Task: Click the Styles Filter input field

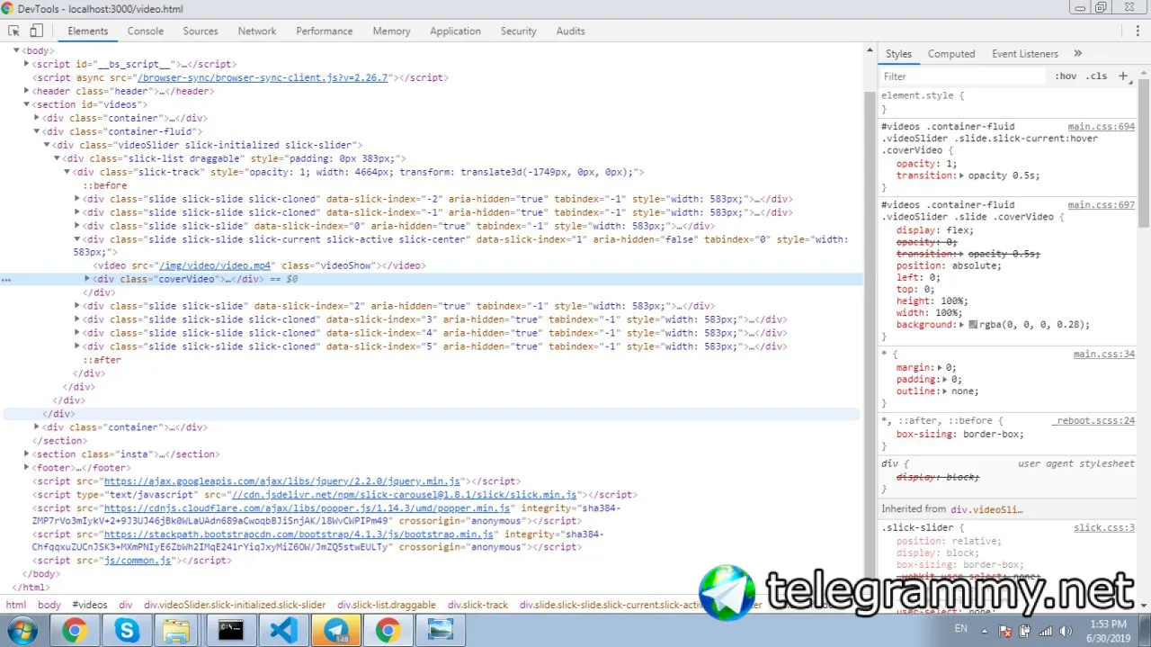Action: click(962, 76)
